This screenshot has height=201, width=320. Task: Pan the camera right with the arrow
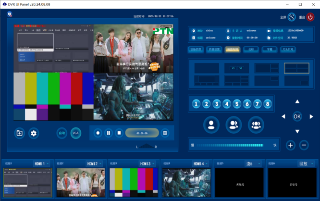[311, 116]
